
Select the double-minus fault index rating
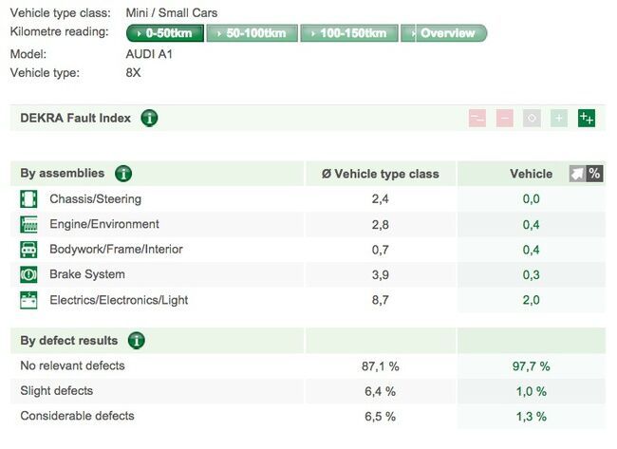pyautogui.click(x=477, y=119)
